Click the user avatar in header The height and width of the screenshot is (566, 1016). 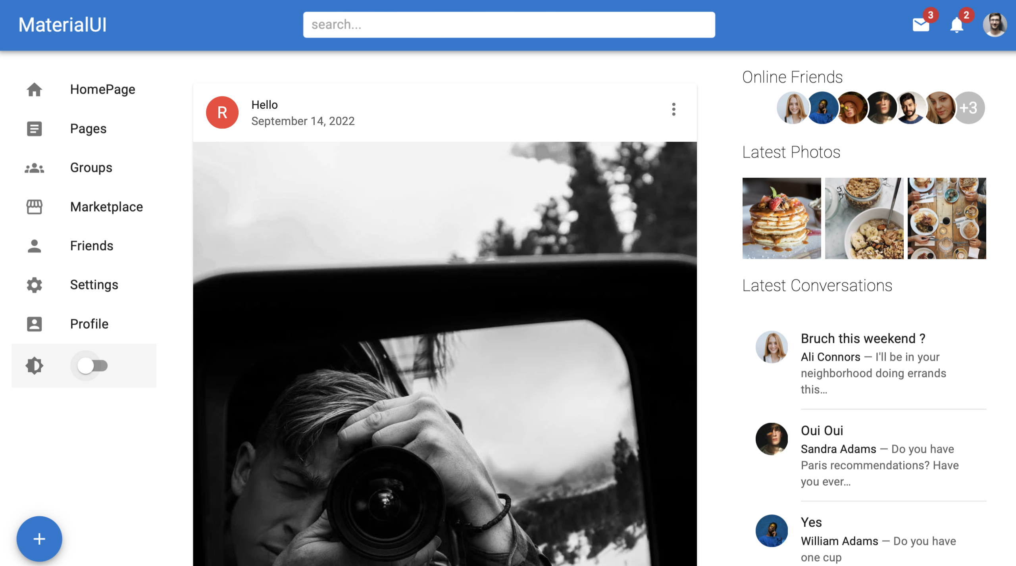tap(994, 25)
